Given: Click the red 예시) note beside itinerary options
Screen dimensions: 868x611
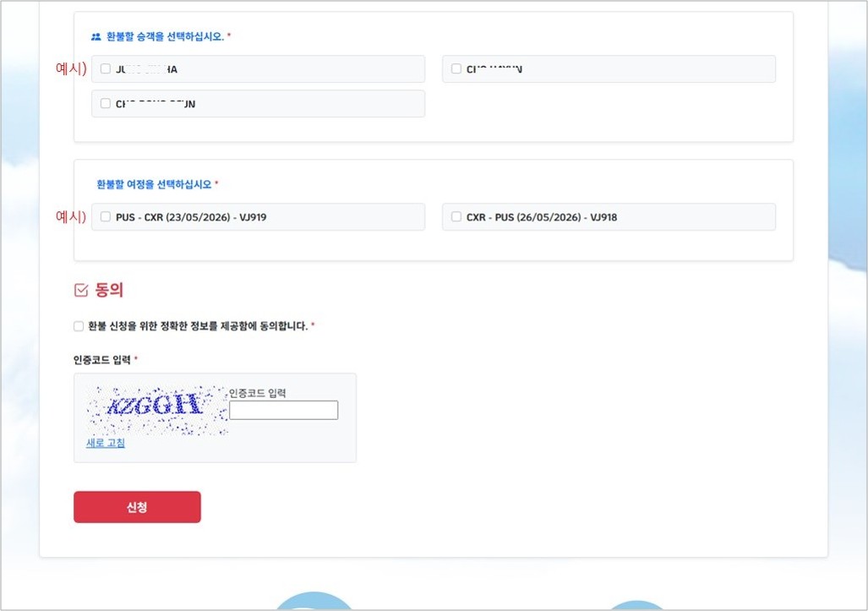Looking at the screenshot, I should (71, 217).
